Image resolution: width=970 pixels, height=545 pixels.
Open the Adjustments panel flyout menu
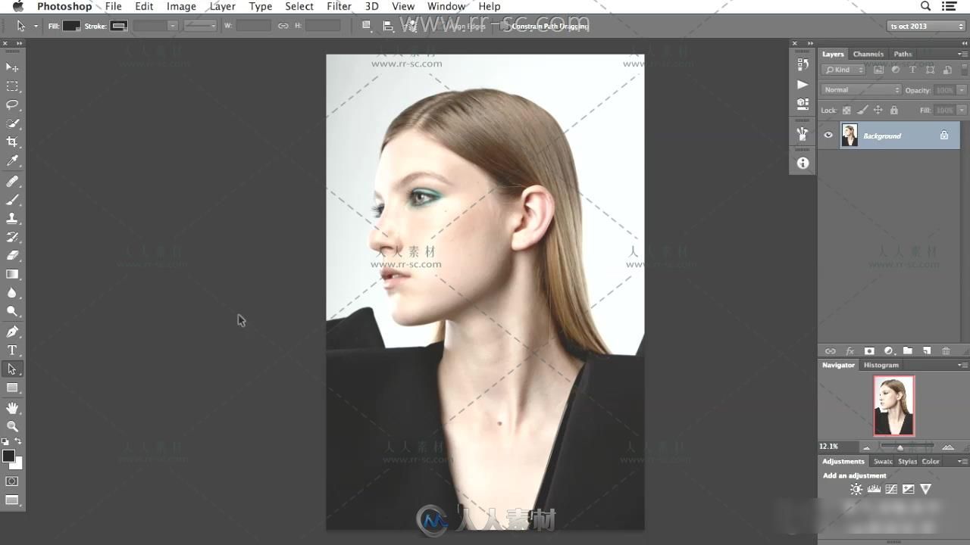[962, 461]
